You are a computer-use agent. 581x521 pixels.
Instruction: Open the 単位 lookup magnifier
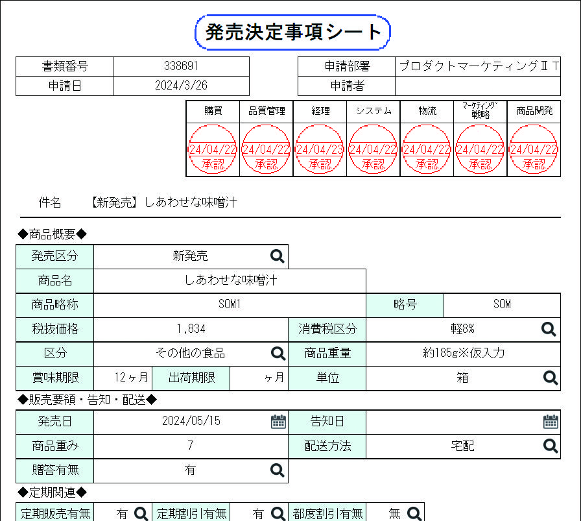point(551,378)
